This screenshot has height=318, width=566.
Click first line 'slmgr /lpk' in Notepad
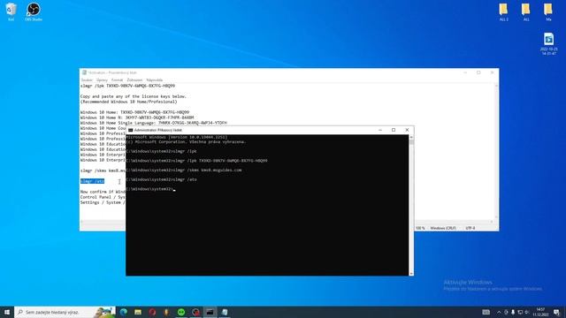pos(127,86)
